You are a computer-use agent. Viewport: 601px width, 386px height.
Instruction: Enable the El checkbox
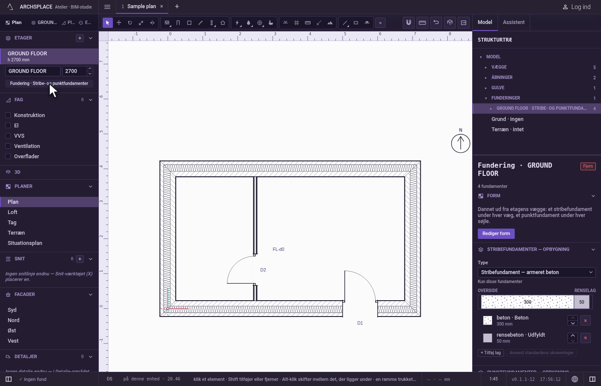[8, 126]
